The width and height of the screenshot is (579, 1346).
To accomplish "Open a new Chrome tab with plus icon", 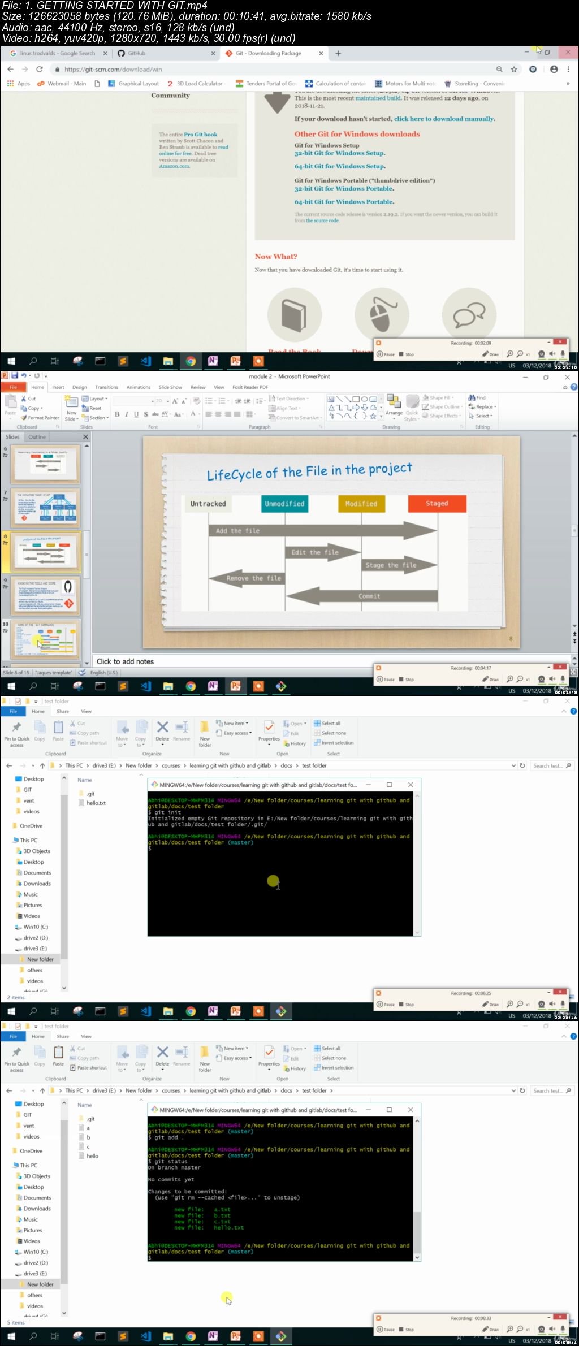I will point(338,53).
